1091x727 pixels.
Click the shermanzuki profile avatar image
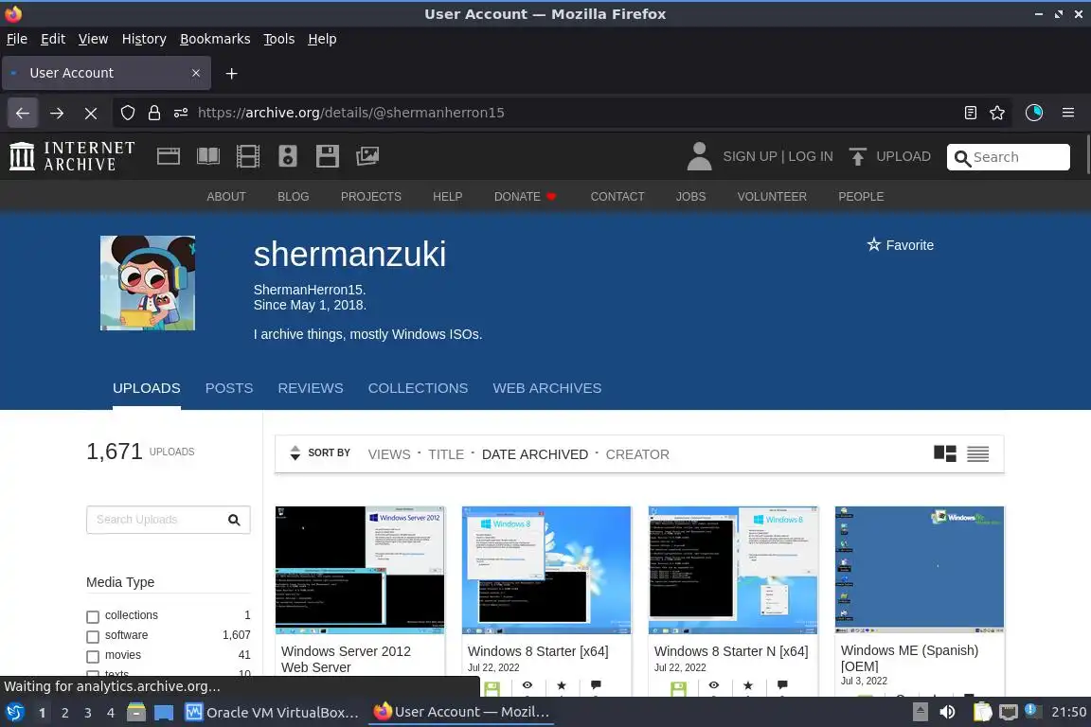click(x=148, y=282)
